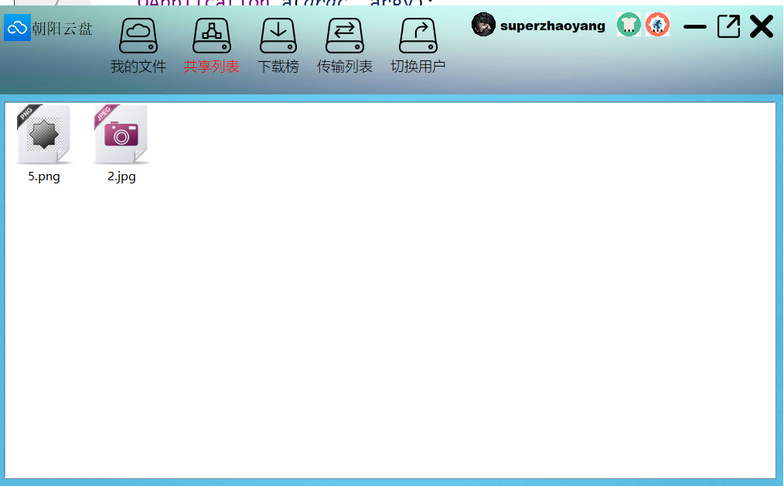This screenshot has width=784, height=486.
Task: Select the 5.png file thumbnail
Action: 43,134
